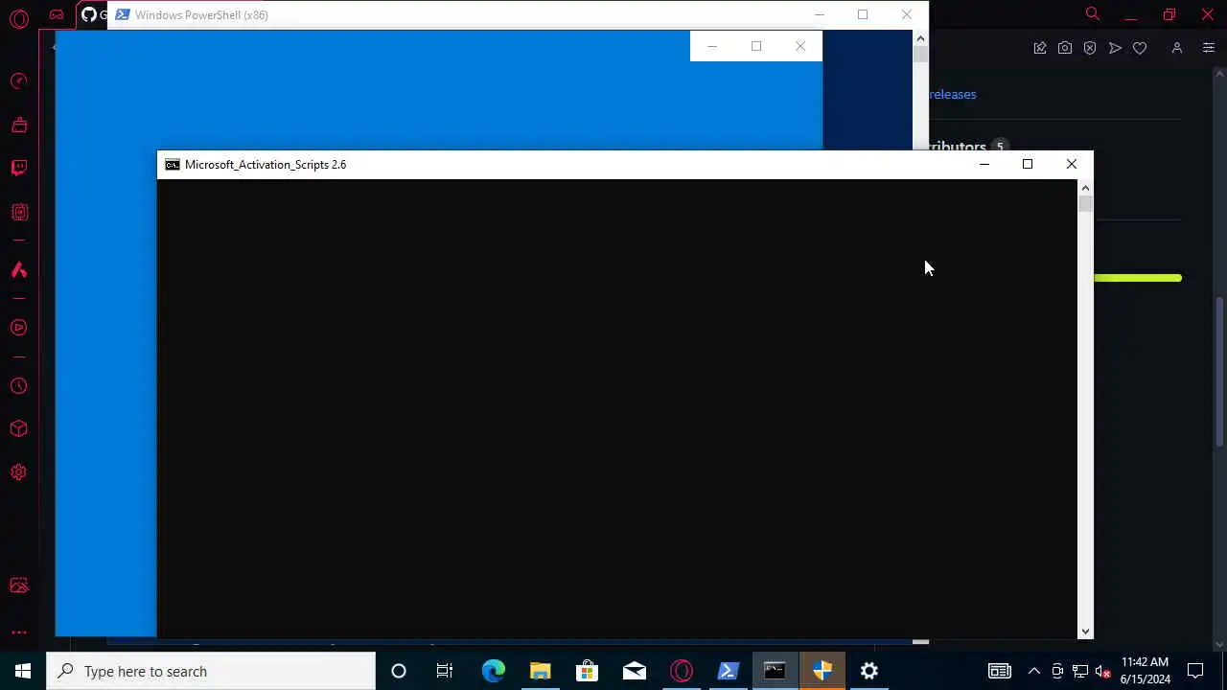The image size is (1227, 690).
Task: Open the Opera GX main menu logo
Action: 19,18
